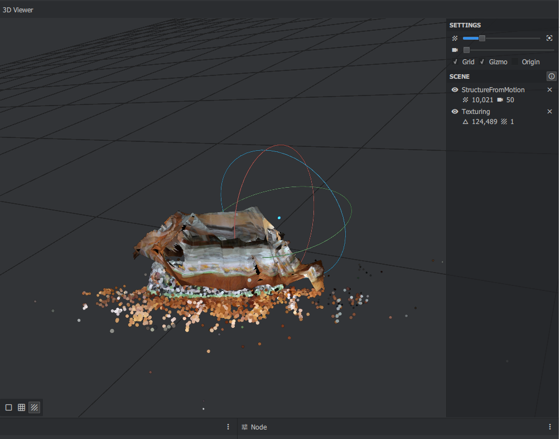Click the point size icon in Settings
Viewport: 560px width, 439px height.
click(455, 38)
